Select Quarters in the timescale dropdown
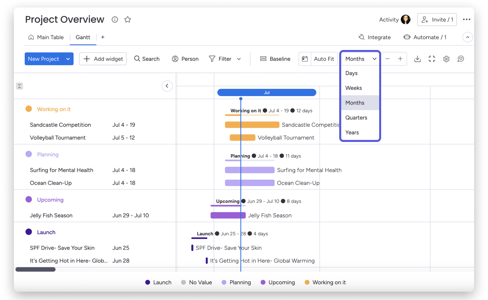Image resolution: width=488 pixels, height=300 pixels. click(x=356, y=117)
